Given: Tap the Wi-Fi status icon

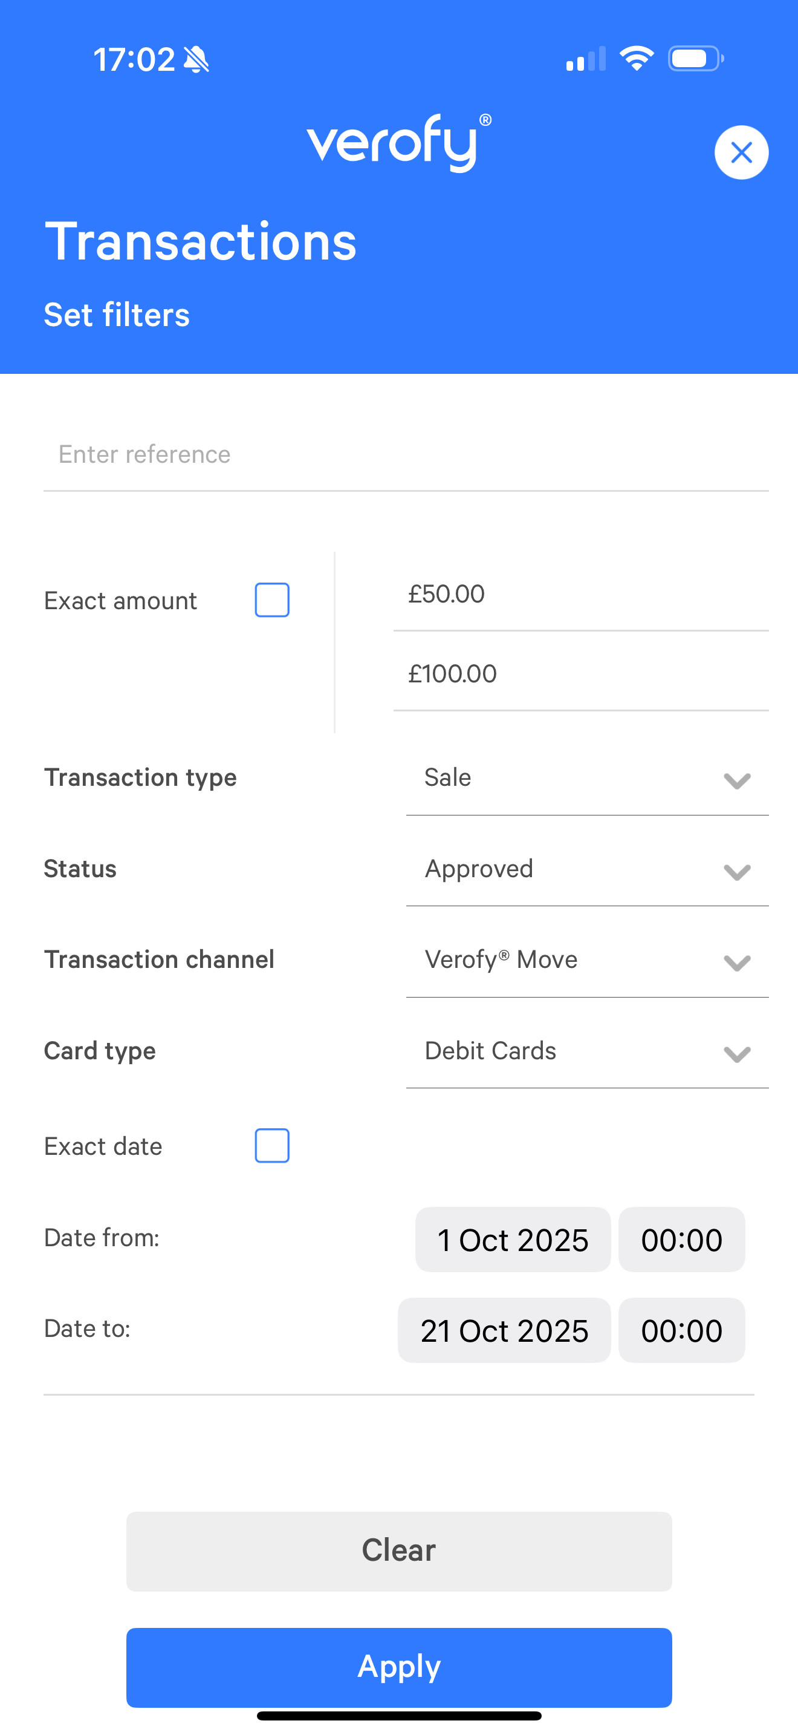Looking at the screenshot, I should [636, 59].
